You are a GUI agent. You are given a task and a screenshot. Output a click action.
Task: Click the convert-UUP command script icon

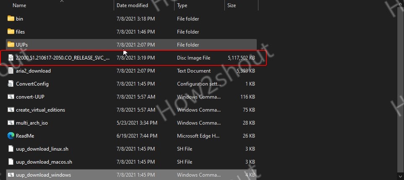(x=11, y=97)
